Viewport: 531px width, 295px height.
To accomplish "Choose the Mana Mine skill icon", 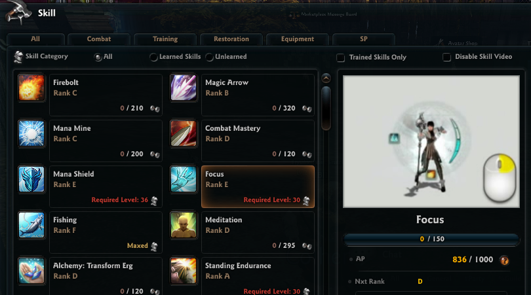I will click(31, 133).
